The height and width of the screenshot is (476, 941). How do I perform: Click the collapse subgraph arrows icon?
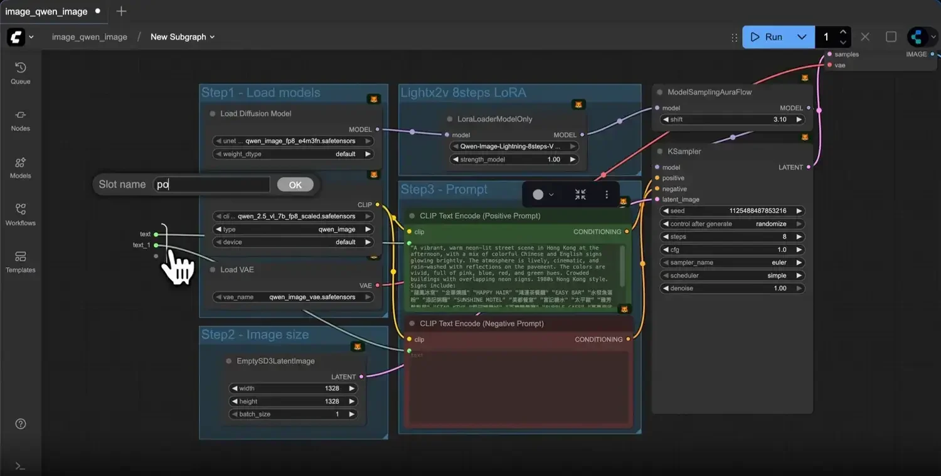point(580,195)
